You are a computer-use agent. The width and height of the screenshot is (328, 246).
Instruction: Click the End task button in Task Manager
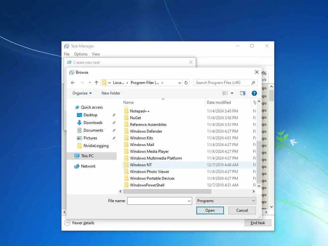point(258,223)
